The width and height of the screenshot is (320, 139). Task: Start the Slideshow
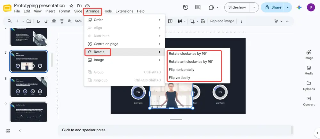click(237, 7)
